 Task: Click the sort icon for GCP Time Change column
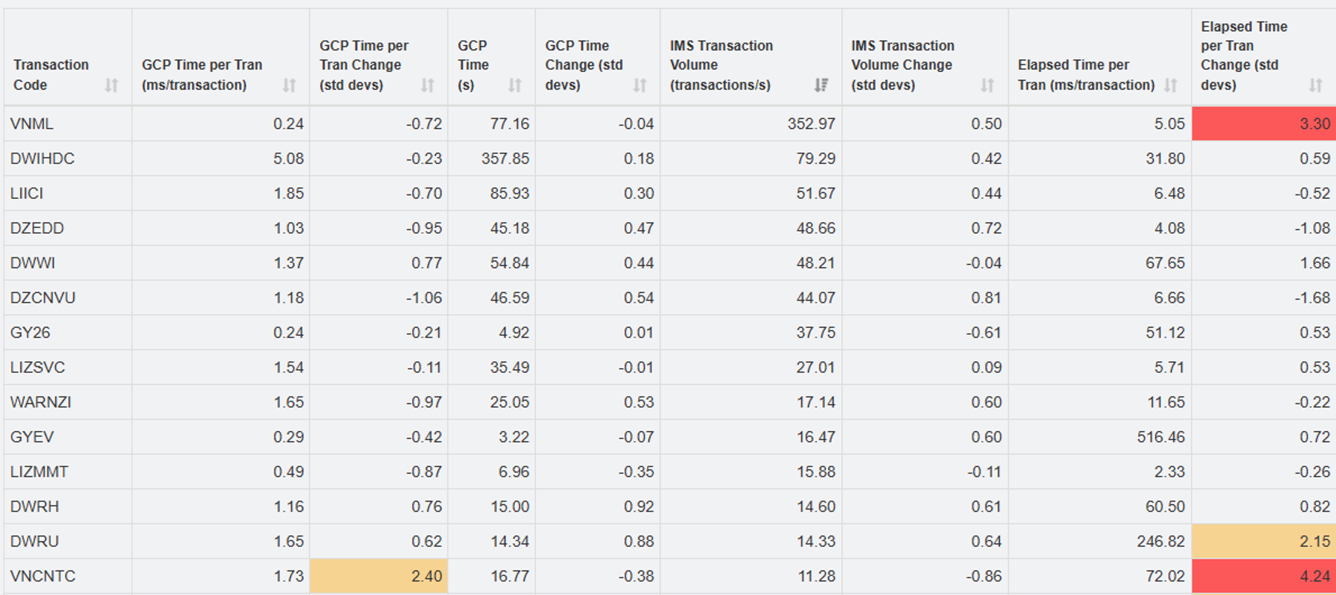click(x=640, y=85)
